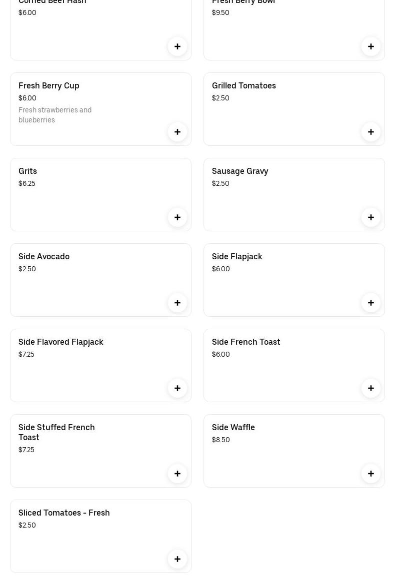This screenshot has height=583, width=402.
Task: Add Sliced Tomatoes - Fresh to order
Action: click(x=177, y=559)
